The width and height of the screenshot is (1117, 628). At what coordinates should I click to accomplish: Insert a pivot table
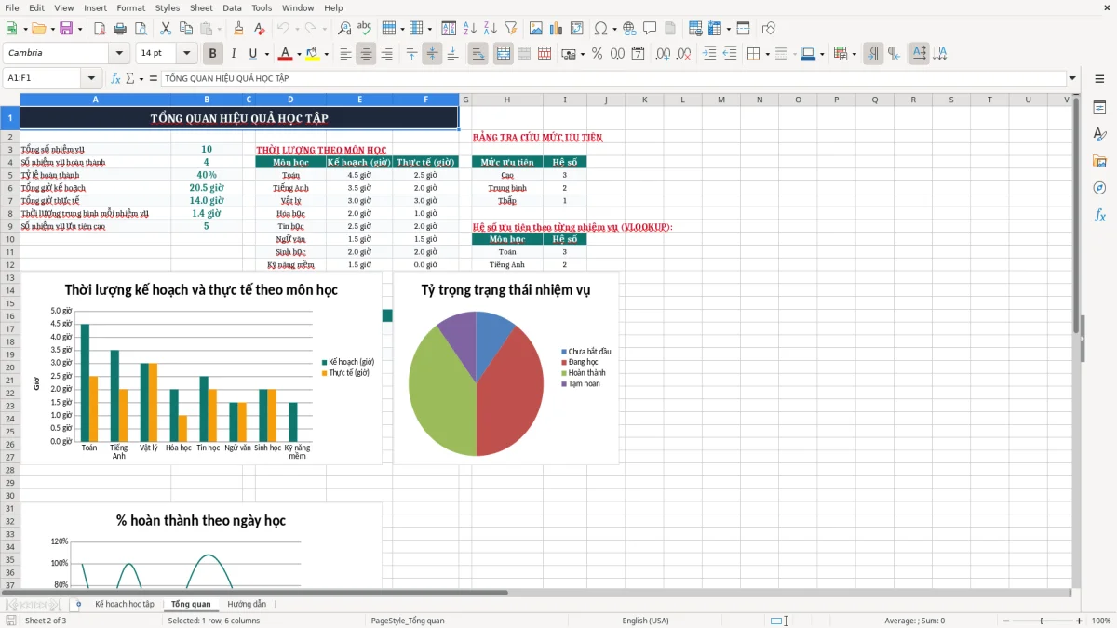point(577,29)
